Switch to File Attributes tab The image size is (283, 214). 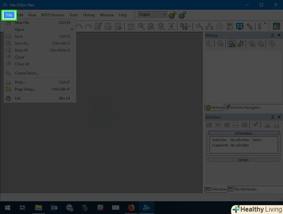coord(243,189)
